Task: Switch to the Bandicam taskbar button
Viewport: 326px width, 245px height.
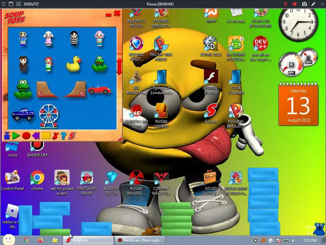Action: click(x=140, y=240)
